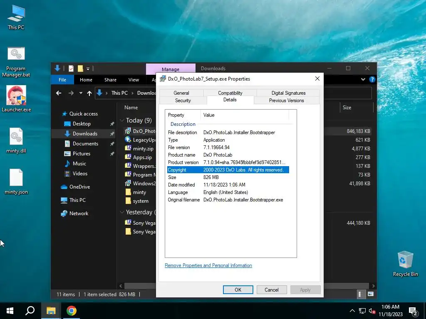Select Videos in navigation pane
The height and width of the screenshot is (319, 426).
(x=80, y=174)
